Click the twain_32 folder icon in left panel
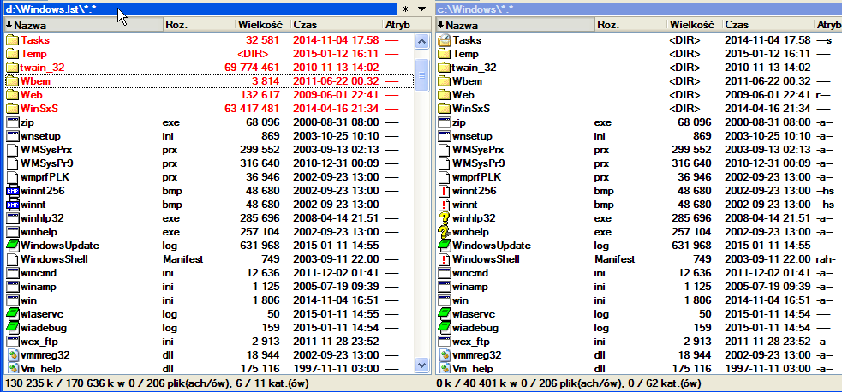842x392 pixels. click(x=12, y=68)
